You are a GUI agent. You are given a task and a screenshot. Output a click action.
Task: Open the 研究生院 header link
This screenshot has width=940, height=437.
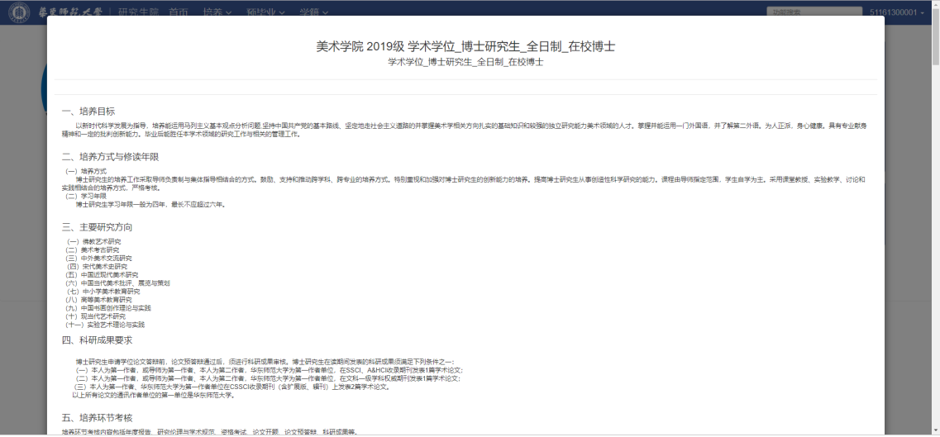pos(138,12)
